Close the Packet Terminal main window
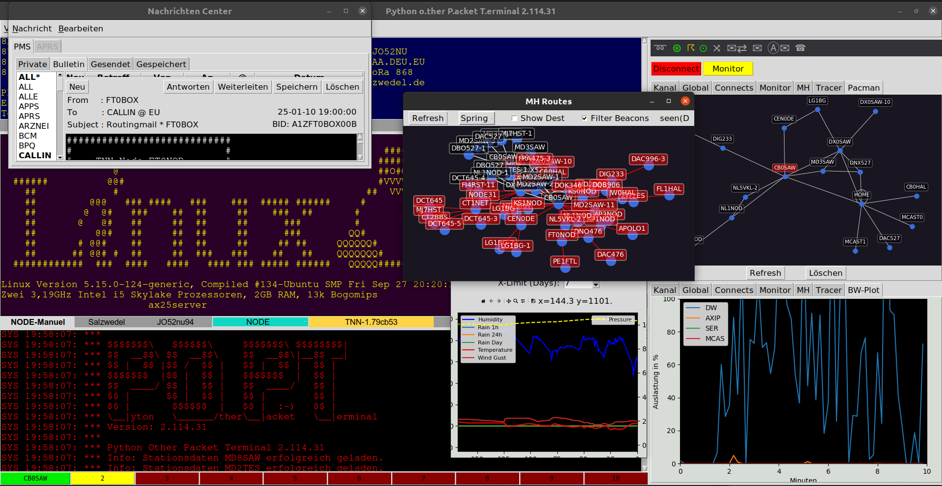942x486 pixels. (933, 11)
